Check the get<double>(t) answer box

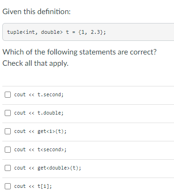tap(8, 168)
